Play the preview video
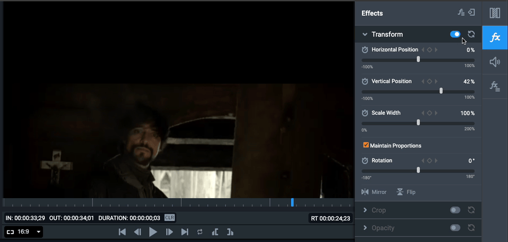 coord(153,232)
